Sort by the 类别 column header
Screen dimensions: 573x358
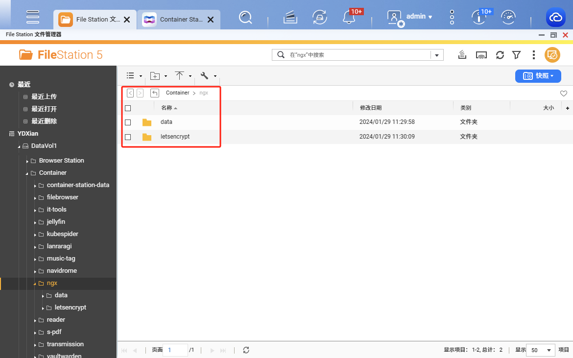(466, 108)
